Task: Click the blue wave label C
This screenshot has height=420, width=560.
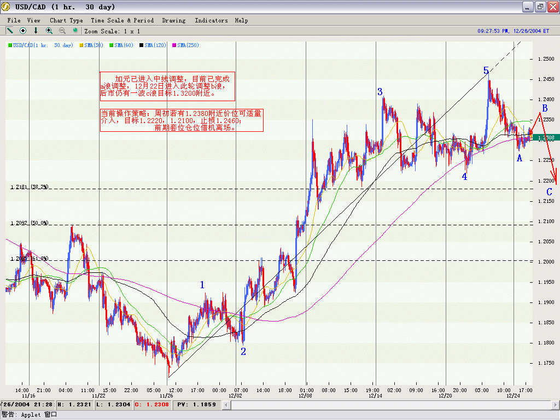Action: point(549,192)
